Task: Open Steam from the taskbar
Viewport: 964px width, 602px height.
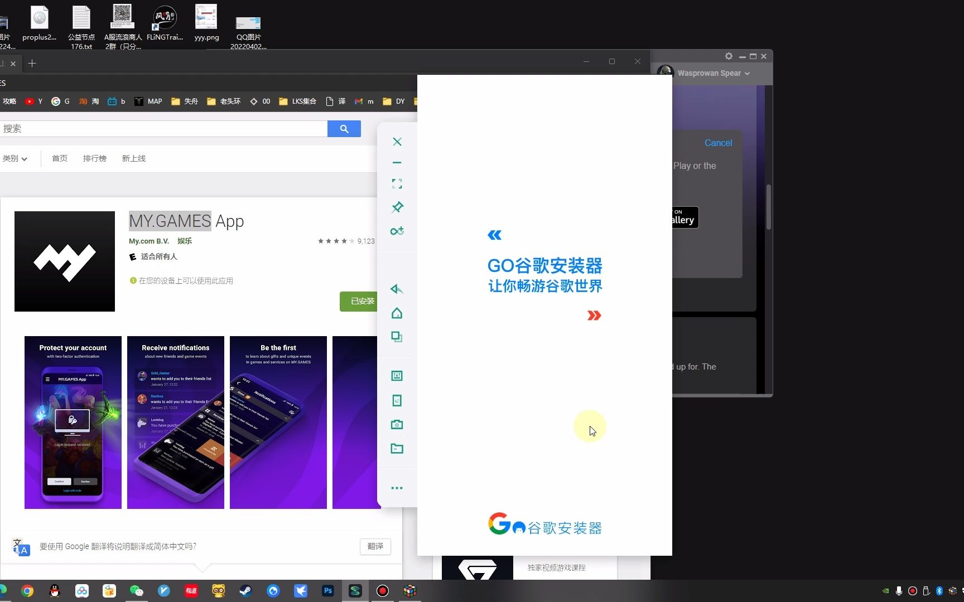Action: click(245, 591)
